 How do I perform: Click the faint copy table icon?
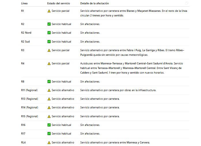coord(187,3)
